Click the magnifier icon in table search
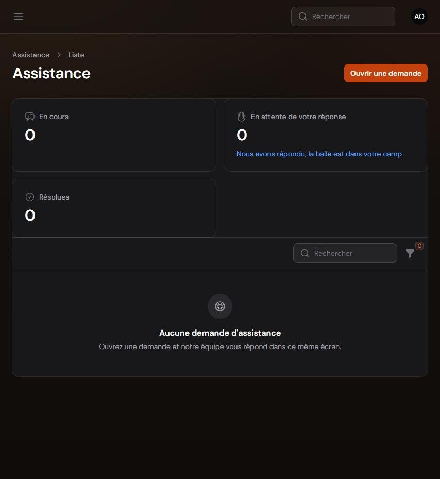Viewport: 440px width, 479px height. (x=304, y=253)
